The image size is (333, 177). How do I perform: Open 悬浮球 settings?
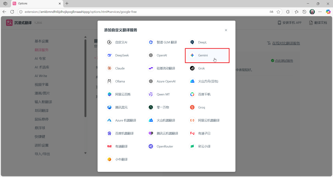40,128
